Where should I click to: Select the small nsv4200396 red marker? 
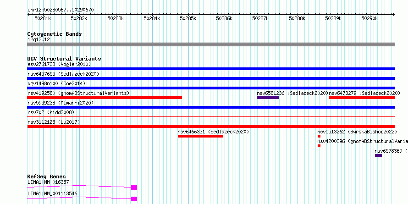coord(319,146)
